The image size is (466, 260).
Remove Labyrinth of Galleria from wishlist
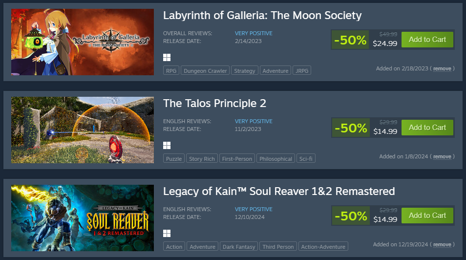pyautogui.click(x=442, y=69)
